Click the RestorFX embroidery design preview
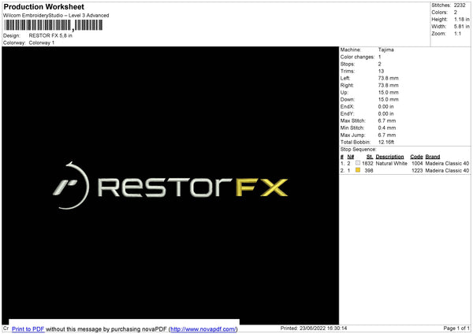 tap(170, 186)
